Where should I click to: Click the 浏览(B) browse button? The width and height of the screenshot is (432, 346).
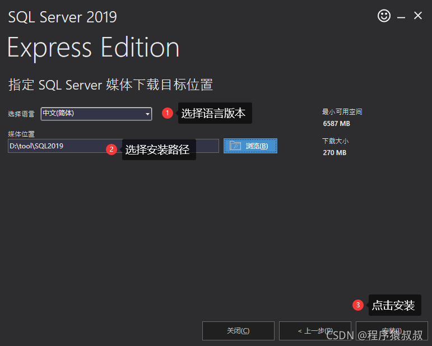(250, 146)
